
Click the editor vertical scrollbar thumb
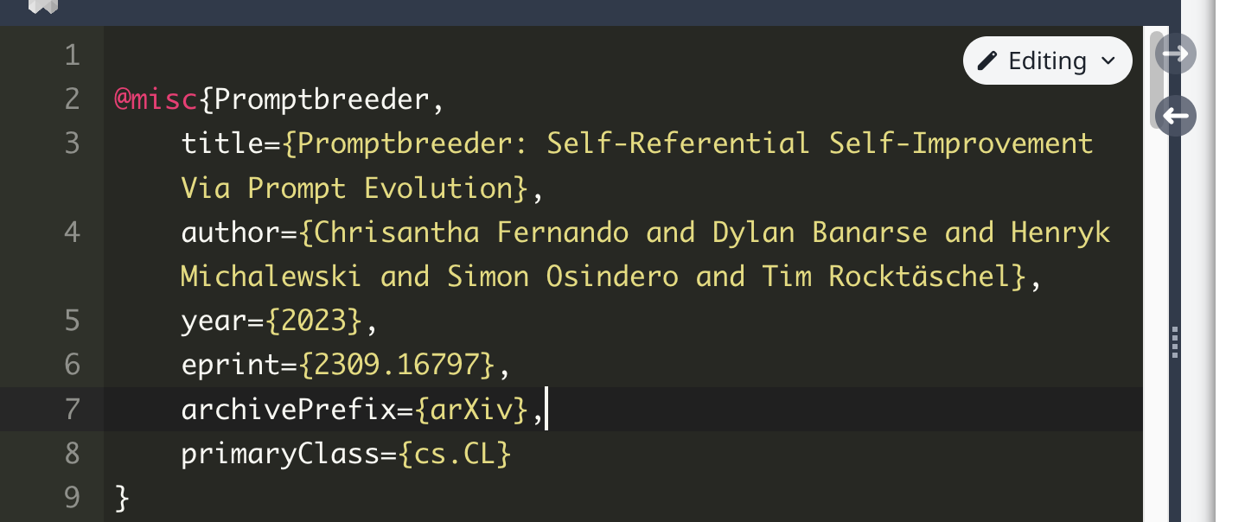click(1154, 80)
